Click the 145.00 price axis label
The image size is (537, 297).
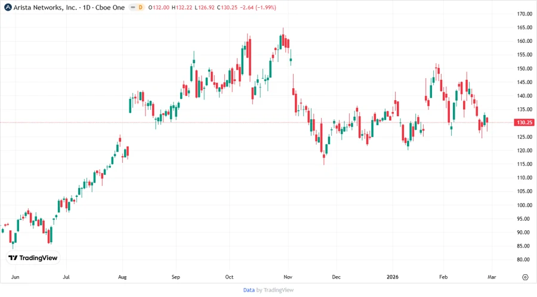[x=524, y=82]
